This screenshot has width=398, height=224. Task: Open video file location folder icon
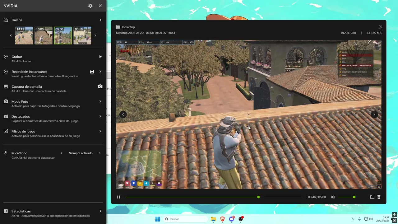372,197
